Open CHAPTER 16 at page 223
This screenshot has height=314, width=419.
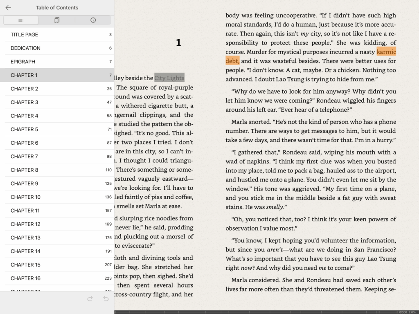[x=57, y=278]
